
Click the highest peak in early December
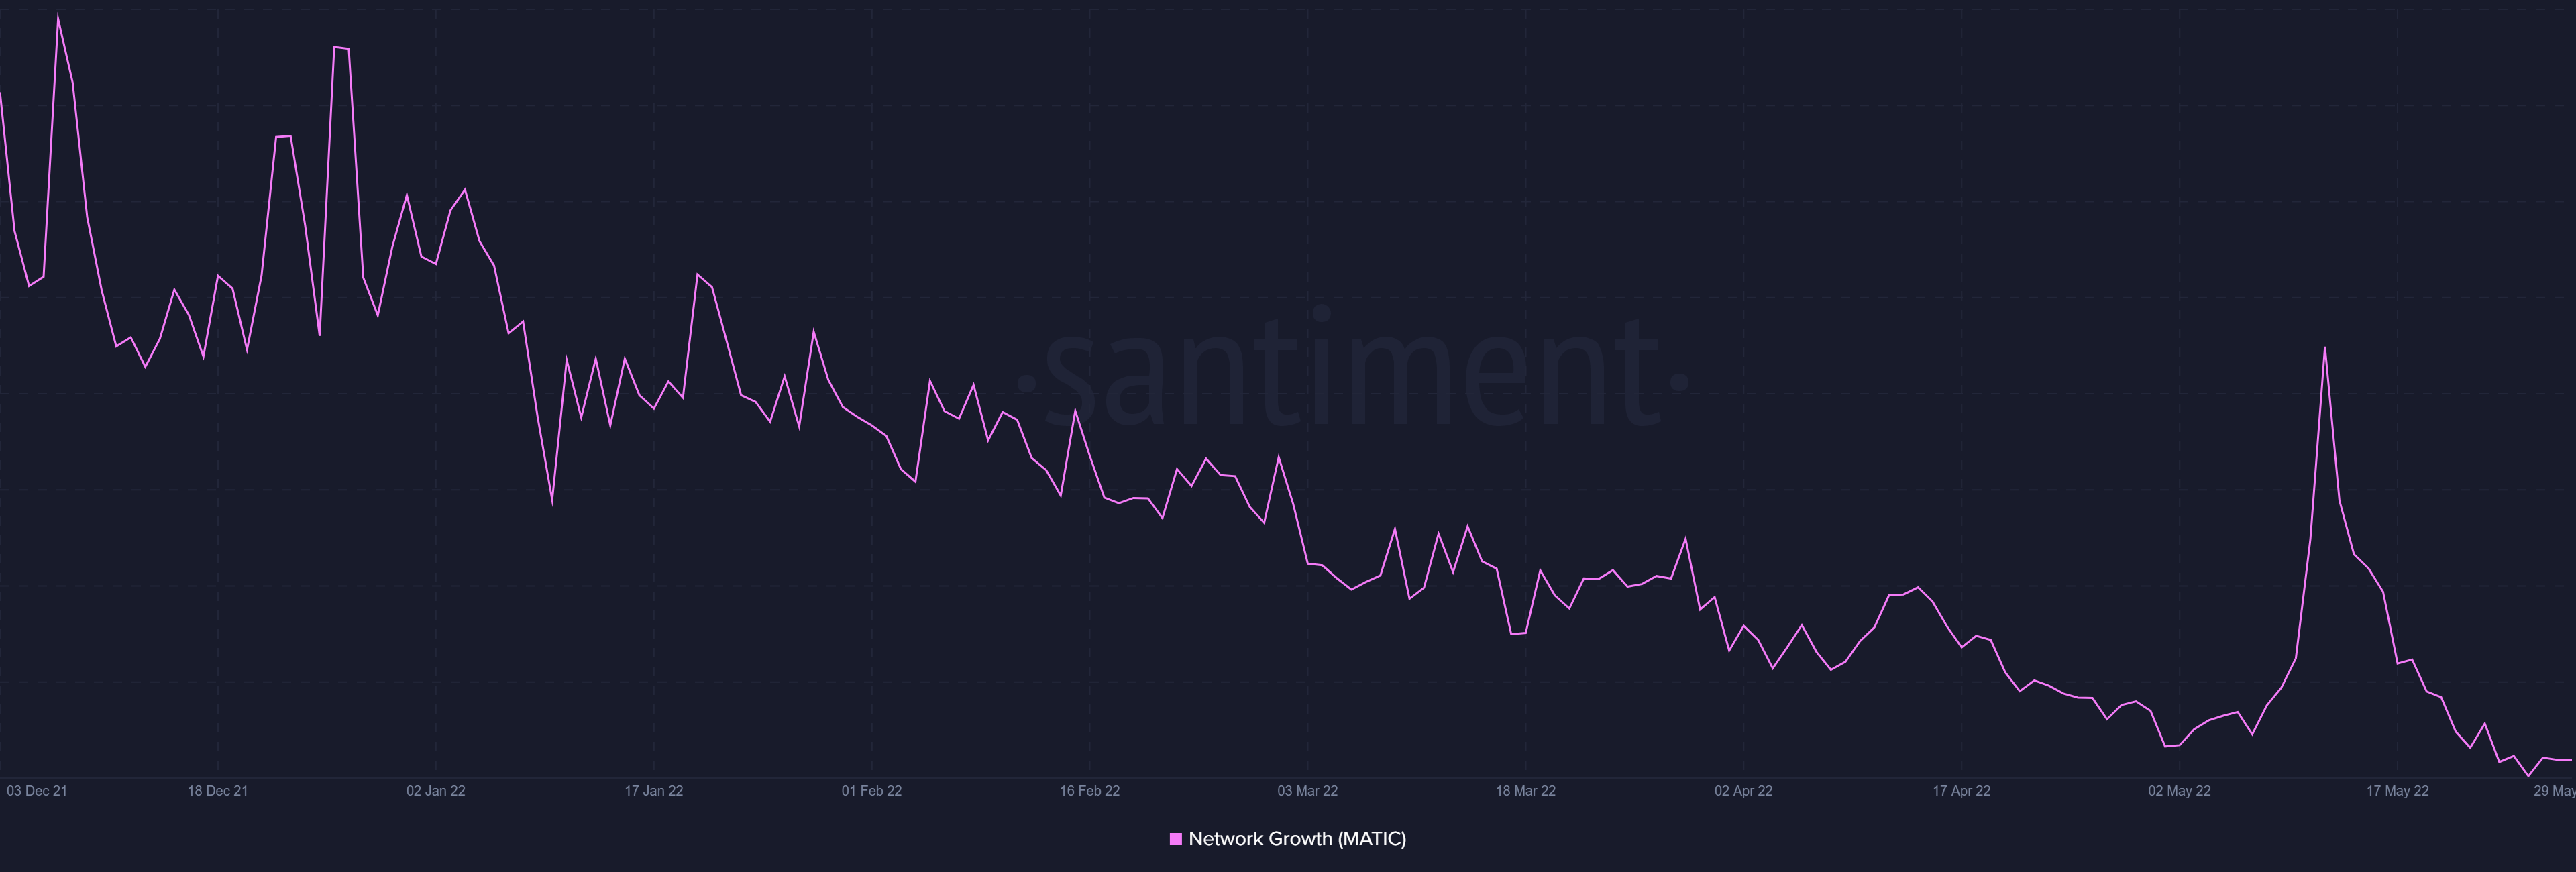[x=58, y=17]
